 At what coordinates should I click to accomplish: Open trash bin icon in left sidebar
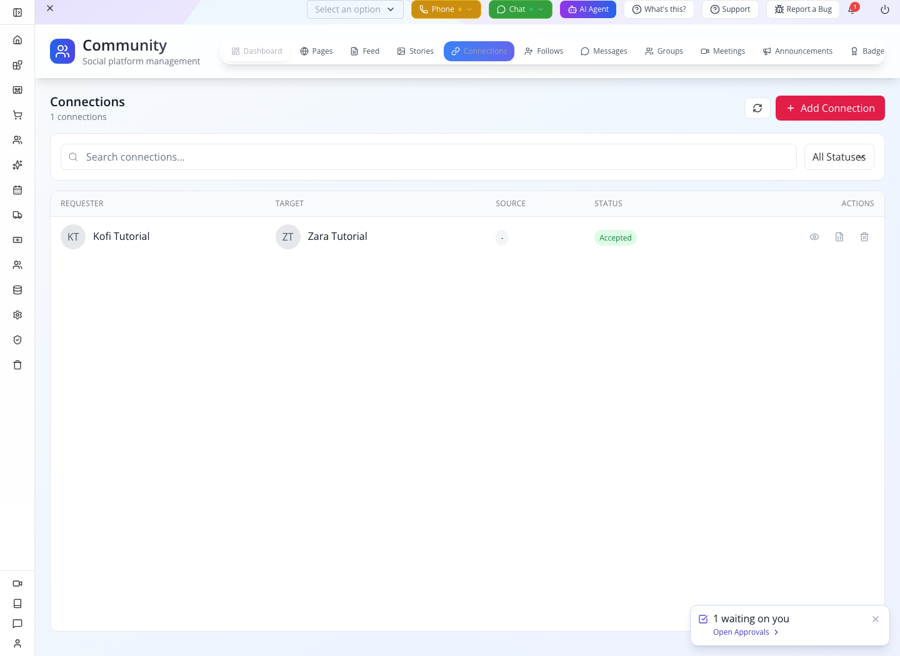pyautogui.click(x=17, y=365)
